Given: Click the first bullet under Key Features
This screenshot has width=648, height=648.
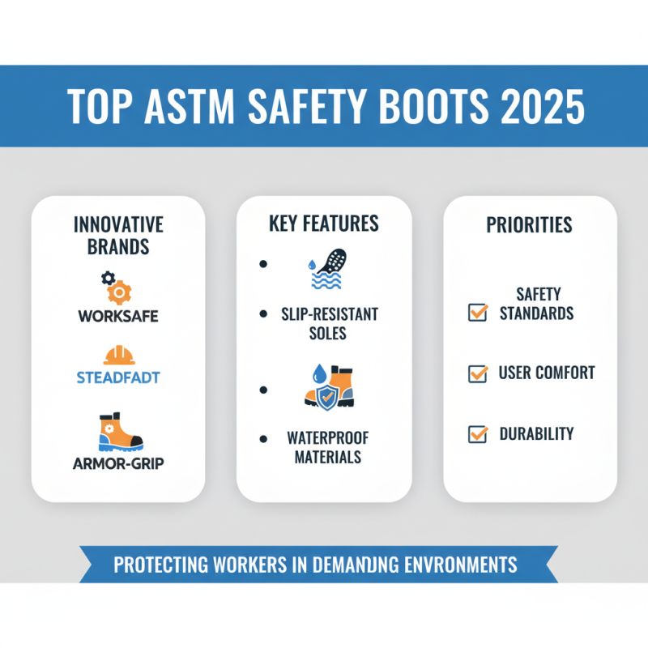Looking at the screenshot, I should click(x=262, y=262).
